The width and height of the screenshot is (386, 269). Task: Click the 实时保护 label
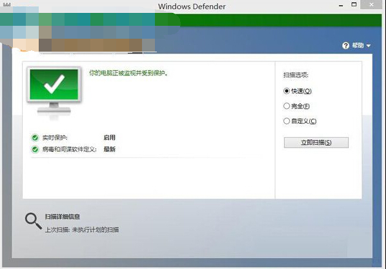coord(55,137)
